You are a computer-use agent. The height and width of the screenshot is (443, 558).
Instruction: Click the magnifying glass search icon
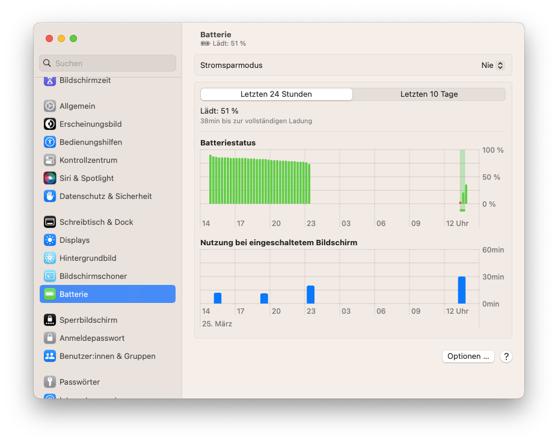coord(47,63)
